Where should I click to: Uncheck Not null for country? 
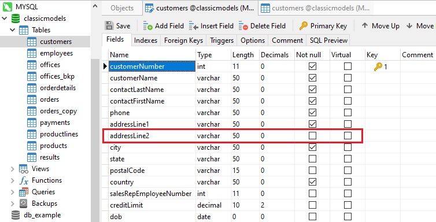coord(312,182)
